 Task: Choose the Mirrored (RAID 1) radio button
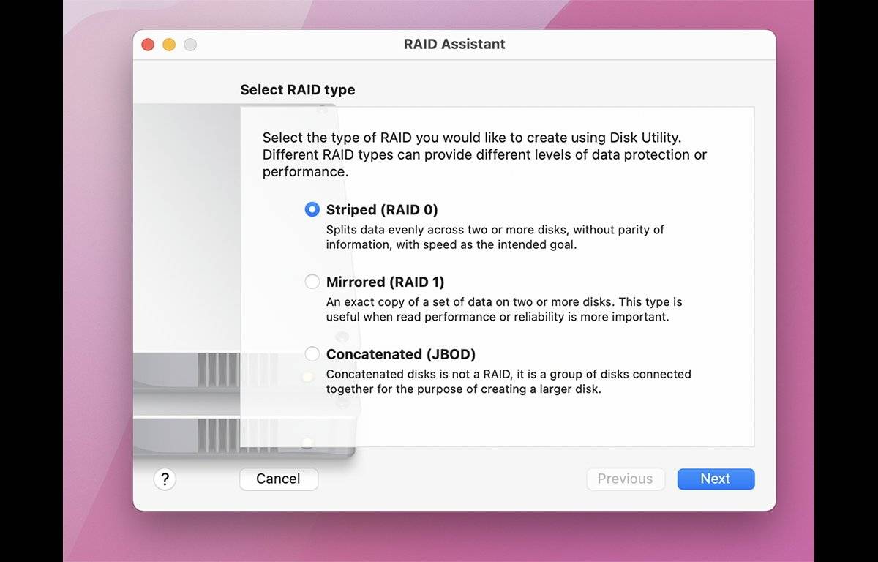tap(312, 282)
